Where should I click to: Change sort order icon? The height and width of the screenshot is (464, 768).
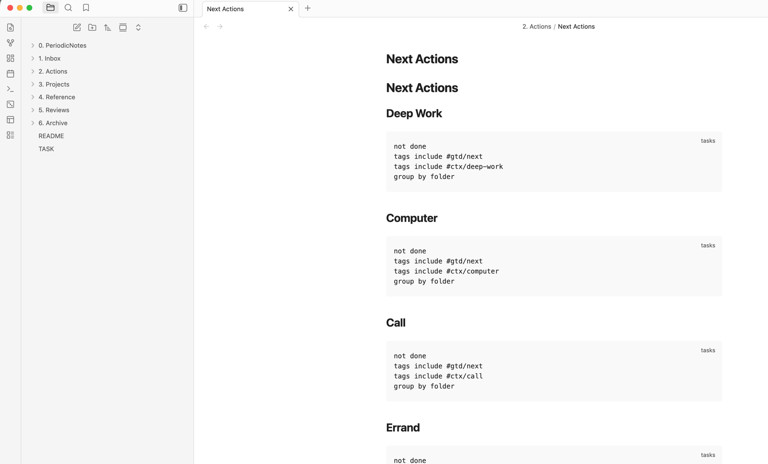[x=108, y=27]
